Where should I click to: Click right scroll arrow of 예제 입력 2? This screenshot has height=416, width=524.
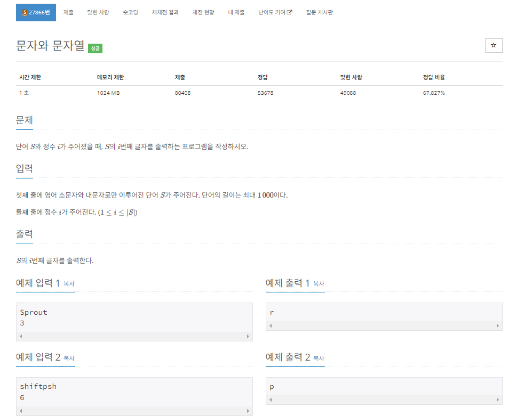tap(248, 411)
